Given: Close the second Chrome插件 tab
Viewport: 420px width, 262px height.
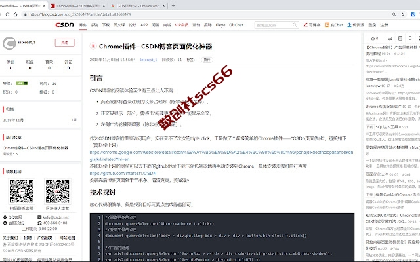Looking at the screenshot, I should point(104,6).
